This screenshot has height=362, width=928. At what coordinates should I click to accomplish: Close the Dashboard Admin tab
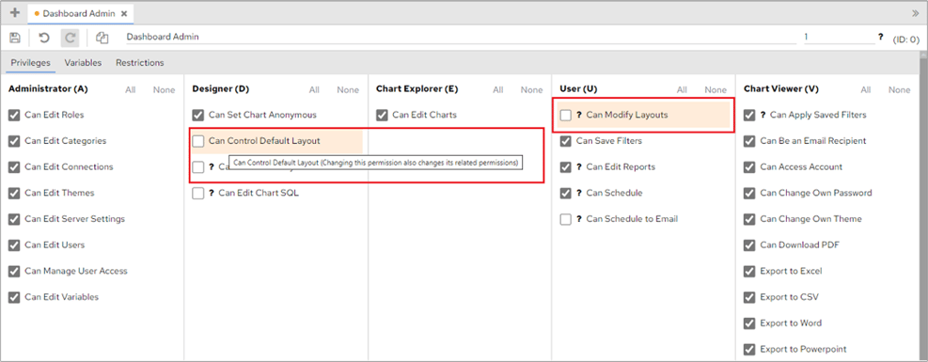click(124, 13)
